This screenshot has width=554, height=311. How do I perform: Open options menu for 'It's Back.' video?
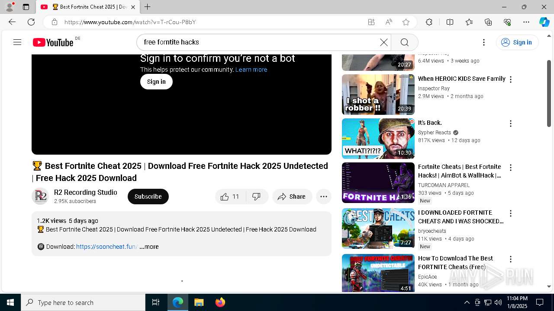(511, 124)
